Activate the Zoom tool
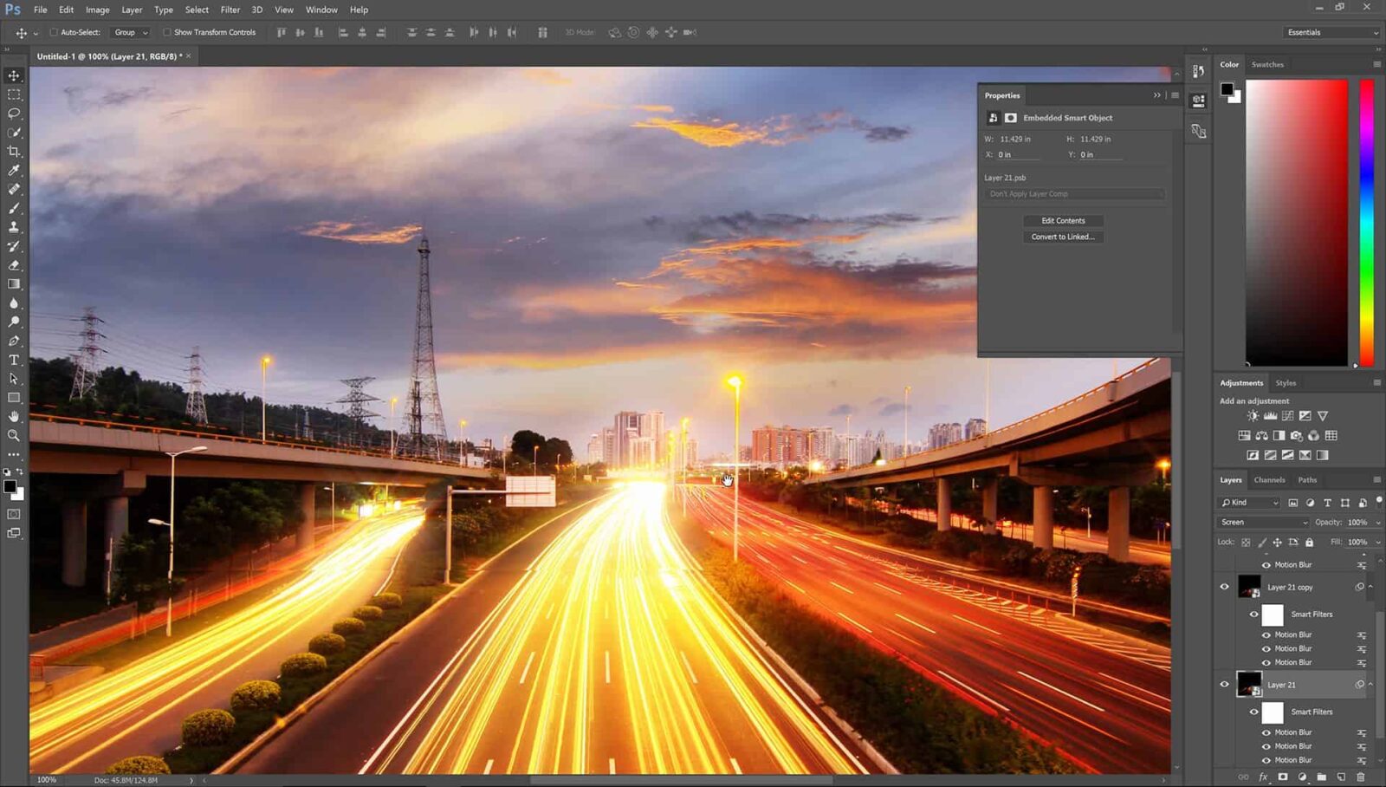 coord(14,435)
